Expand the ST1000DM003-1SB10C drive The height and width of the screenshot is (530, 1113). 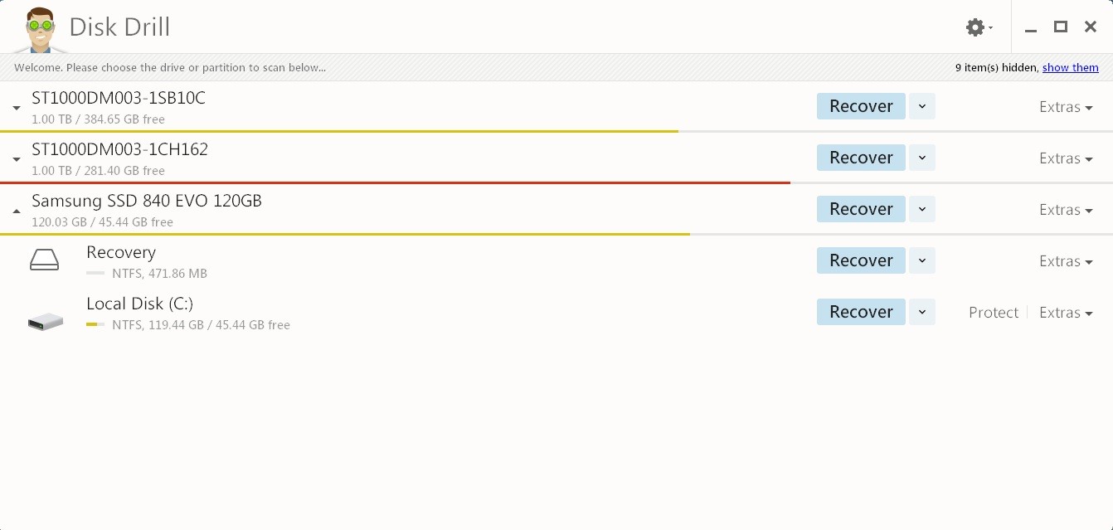point(17,108)
